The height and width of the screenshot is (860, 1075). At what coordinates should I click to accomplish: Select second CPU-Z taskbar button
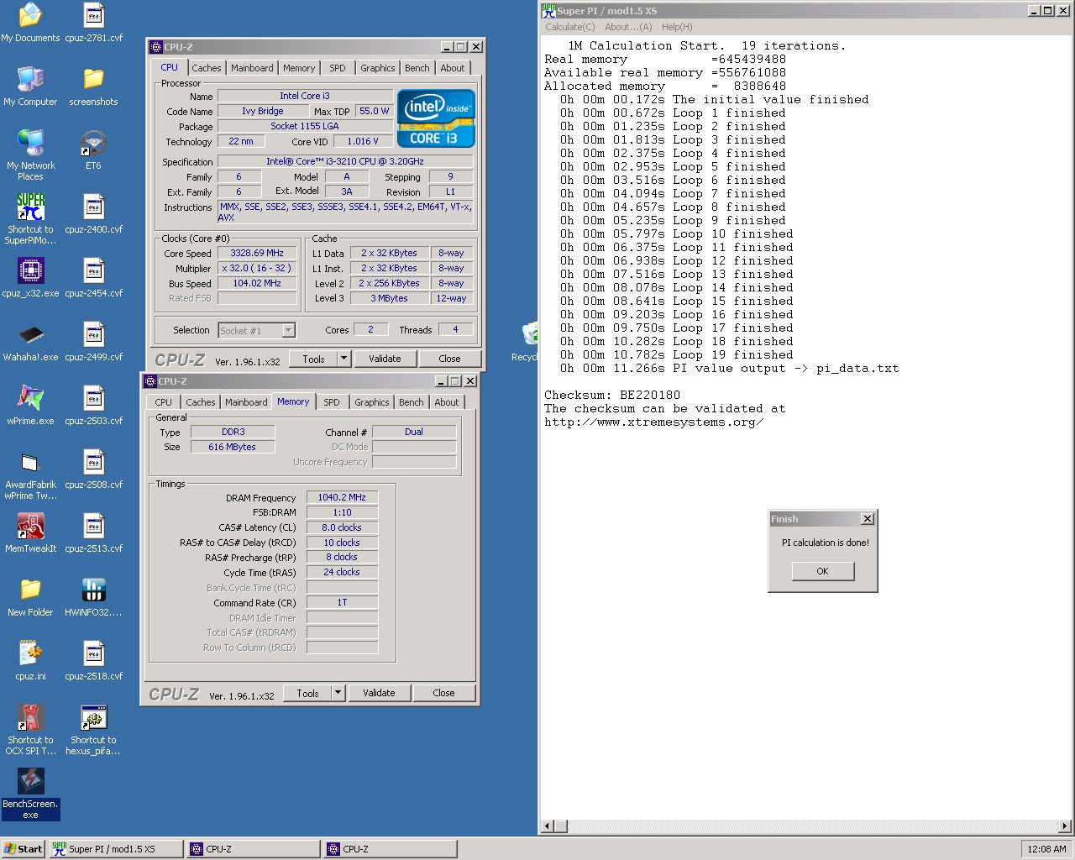[390, 849]
